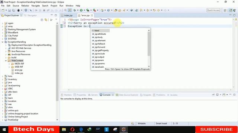Select the Online Voting Project

(x=18, y=117)
